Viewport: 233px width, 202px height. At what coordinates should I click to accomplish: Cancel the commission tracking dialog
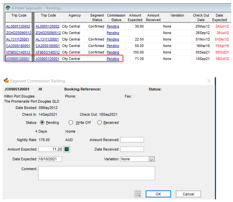188,194
